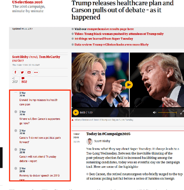This screenshot has height=190, width=184.
Task: View Scott Bixby author profile link
Action: click(x=20, y=57)
